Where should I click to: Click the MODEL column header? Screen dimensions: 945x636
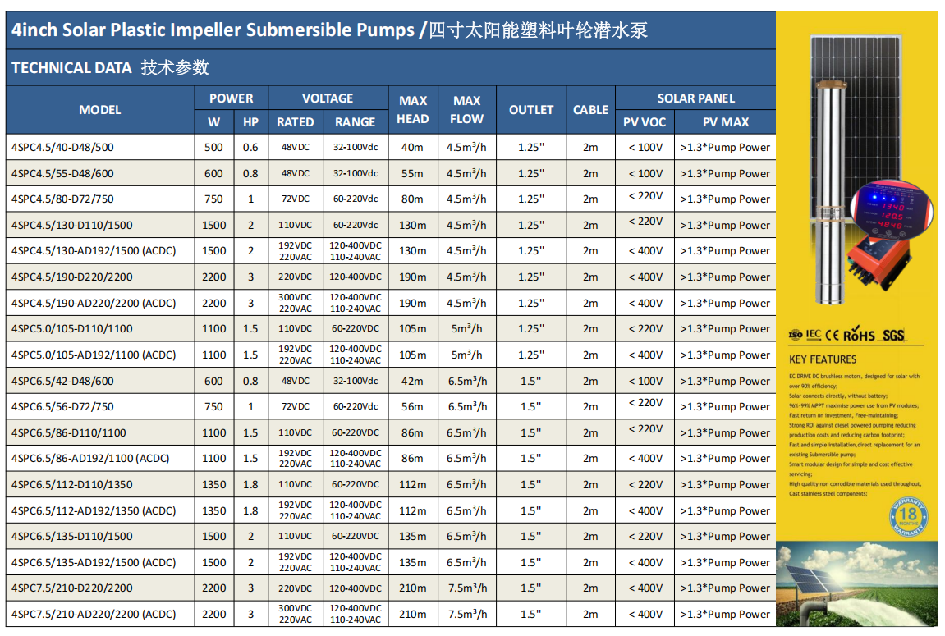click(x=100, y=110)
